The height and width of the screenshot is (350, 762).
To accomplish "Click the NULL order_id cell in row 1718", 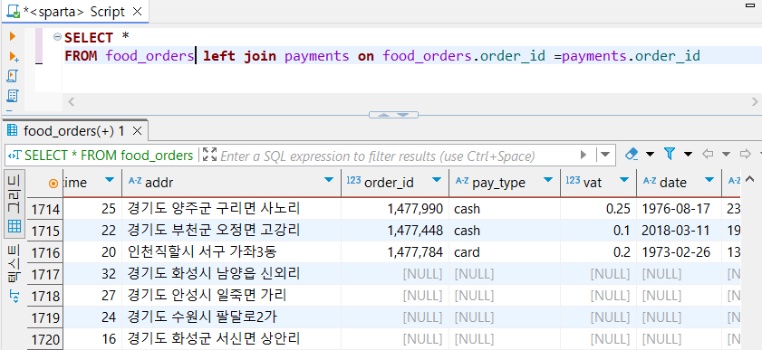I will tap(395, 296).
